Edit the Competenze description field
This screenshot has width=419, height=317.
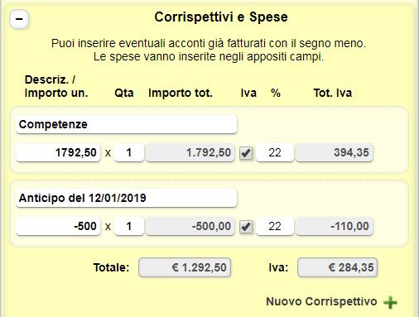127,124
